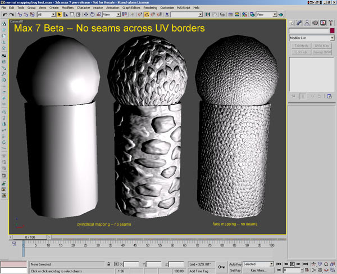This screenshot has width=337, height=274.
Task: Click the time slider left arrow
Action: (x=11, y=237)
